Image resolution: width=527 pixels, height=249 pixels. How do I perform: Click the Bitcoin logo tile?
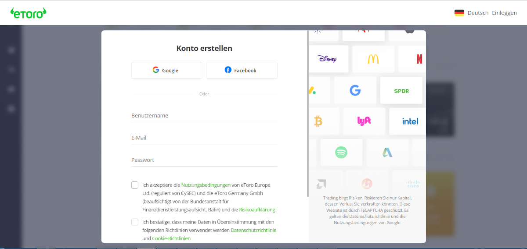click(x=324, y=121)
